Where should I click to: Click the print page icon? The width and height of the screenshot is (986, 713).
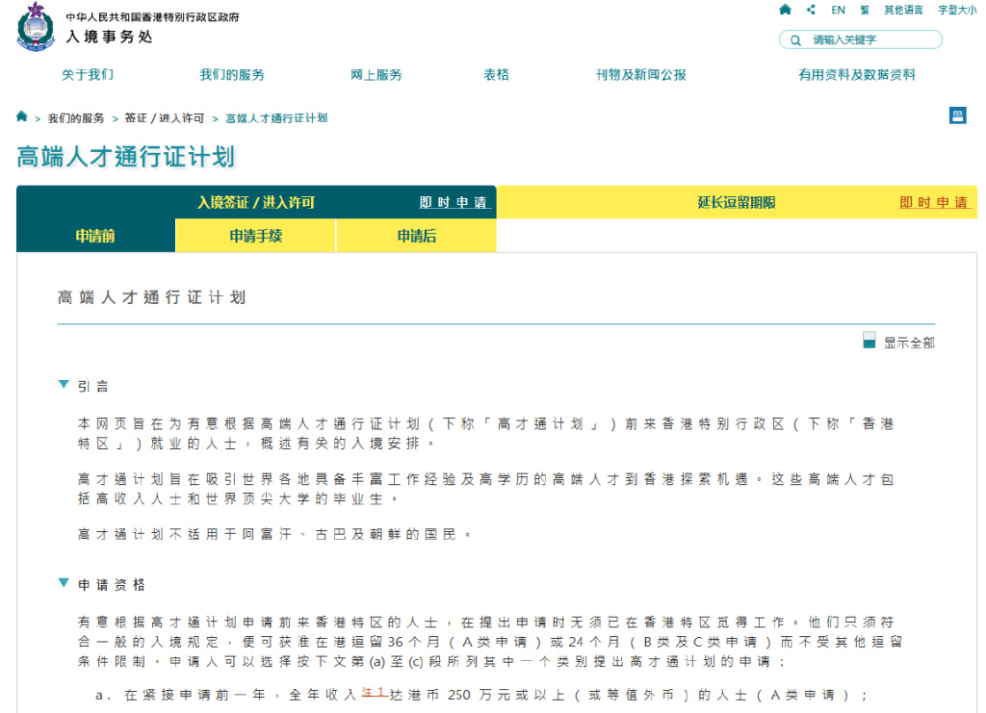[958, 116]
